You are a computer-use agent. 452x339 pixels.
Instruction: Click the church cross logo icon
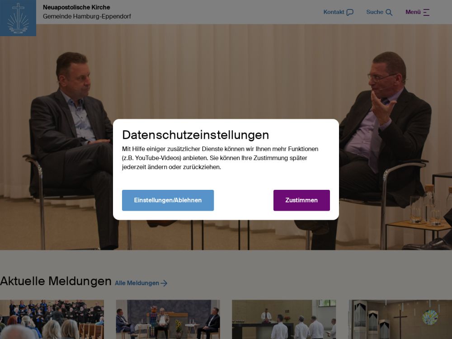click(18, 18)
